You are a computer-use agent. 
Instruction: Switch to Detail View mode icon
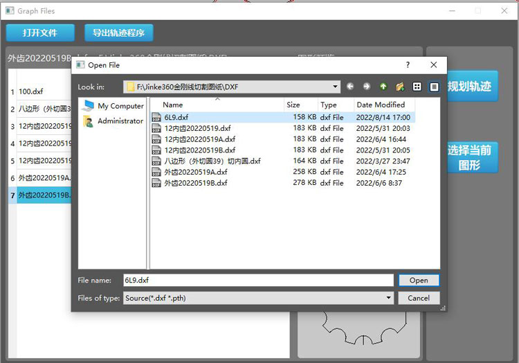[434, 87]
